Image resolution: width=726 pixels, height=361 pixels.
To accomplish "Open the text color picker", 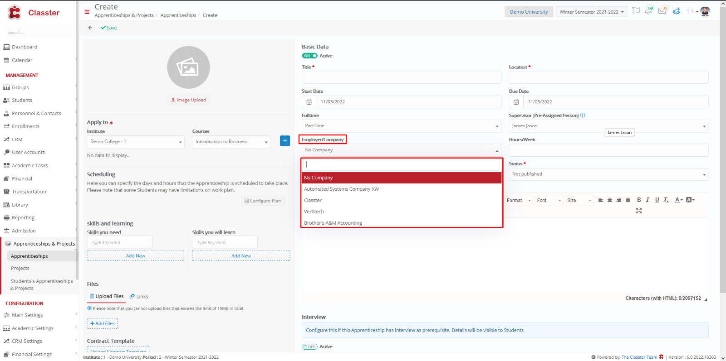I will tap(678, 200).
